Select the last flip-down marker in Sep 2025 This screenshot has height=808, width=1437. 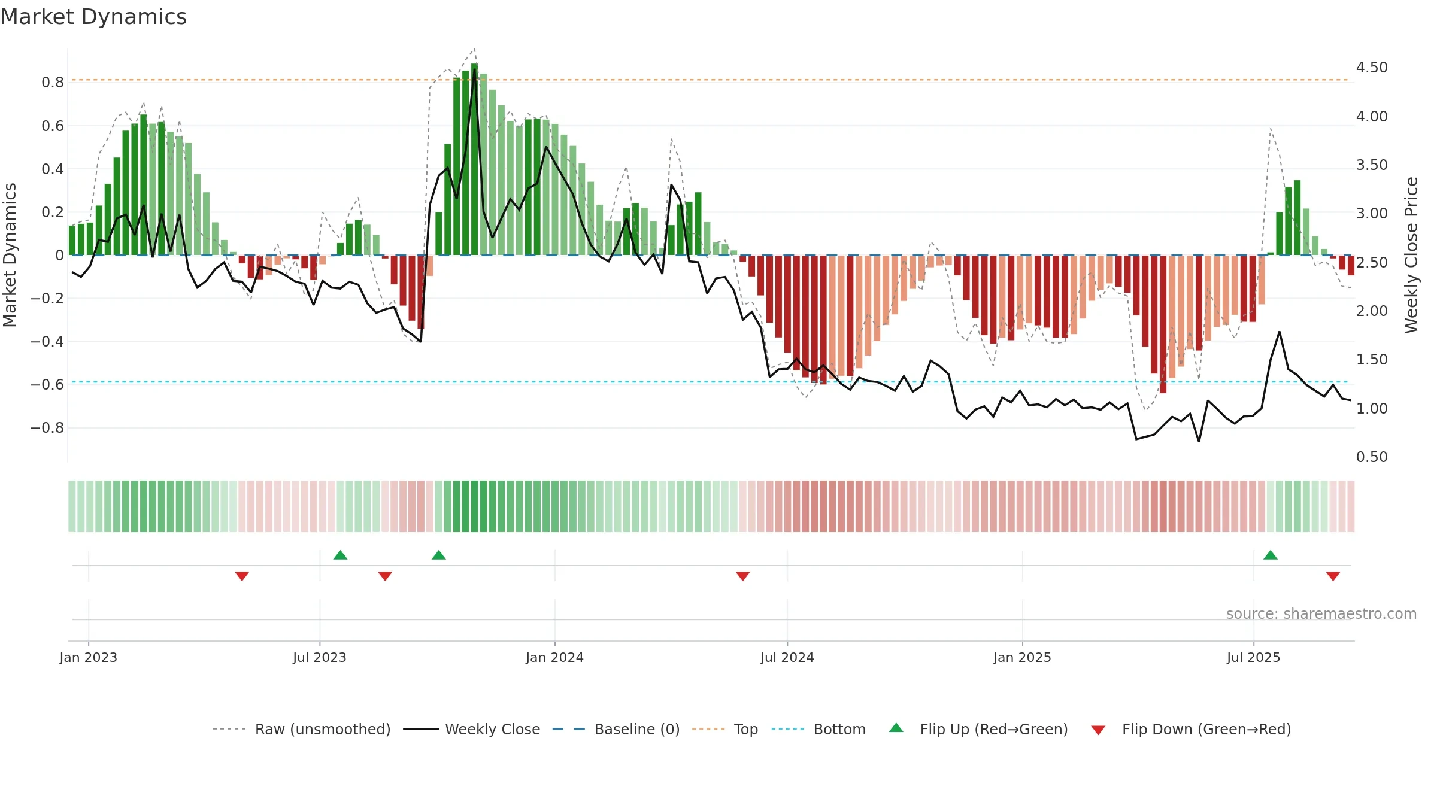(1333, 576)
